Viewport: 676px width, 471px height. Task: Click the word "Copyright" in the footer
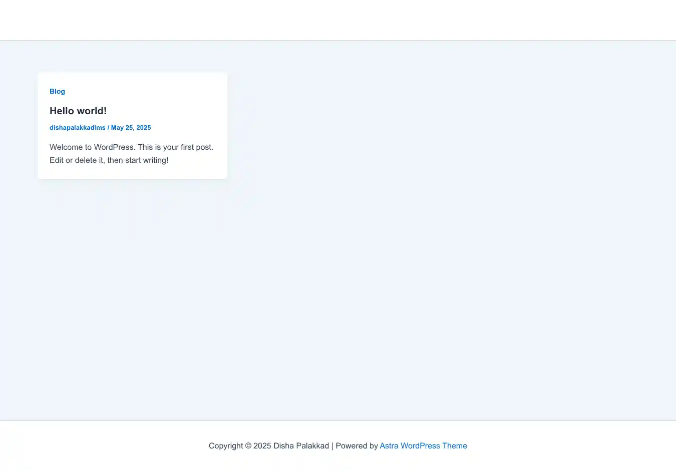coord(225,445)
